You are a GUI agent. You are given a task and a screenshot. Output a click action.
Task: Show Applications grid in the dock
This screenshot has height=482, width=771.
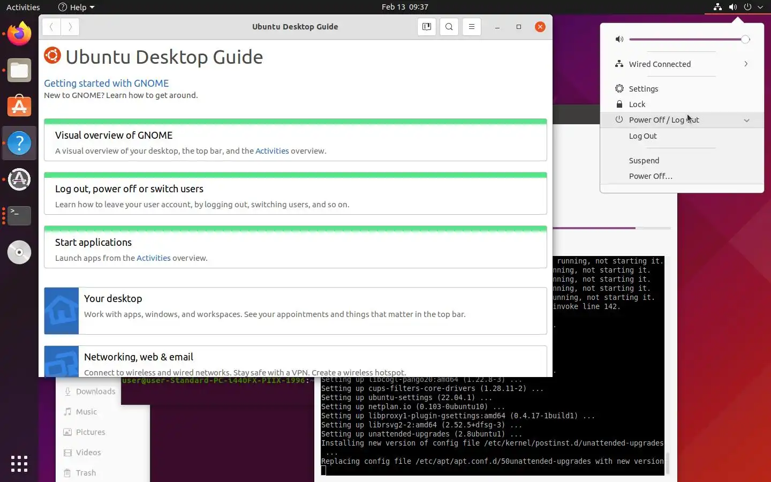pos(19,464)
